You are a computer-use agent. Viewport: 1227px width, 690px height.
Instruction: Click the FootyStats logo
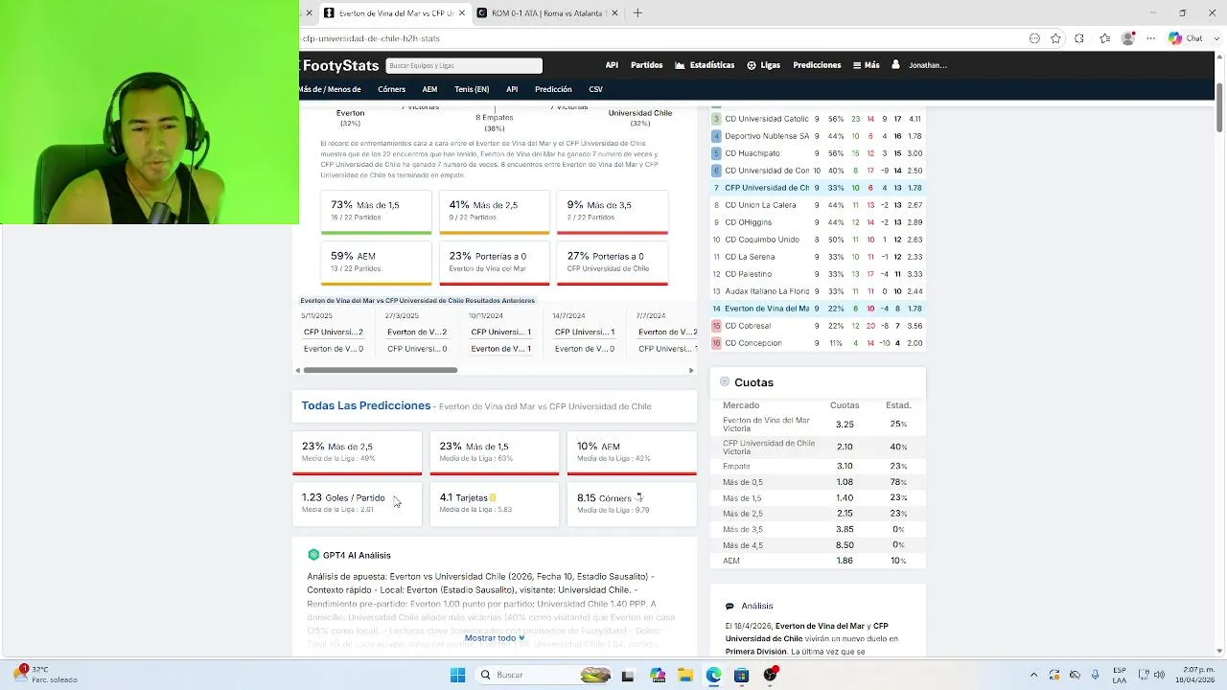tap(340, 65)
